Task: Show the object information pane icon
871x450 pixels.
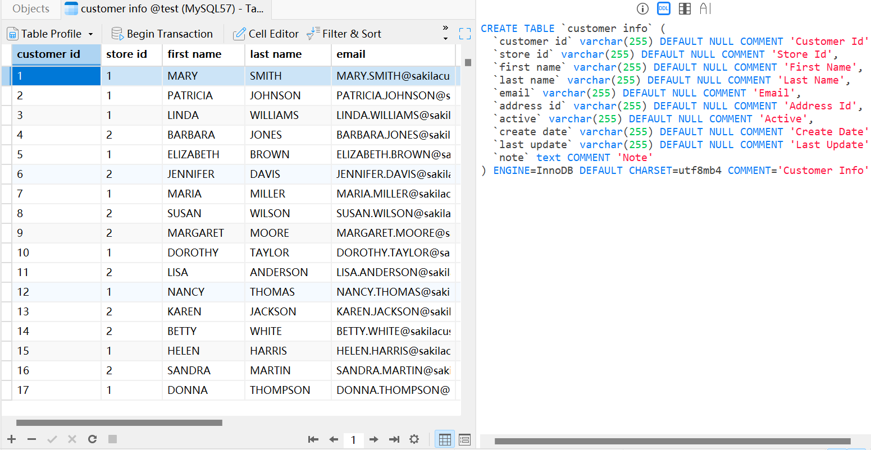Action: (642, 8)
